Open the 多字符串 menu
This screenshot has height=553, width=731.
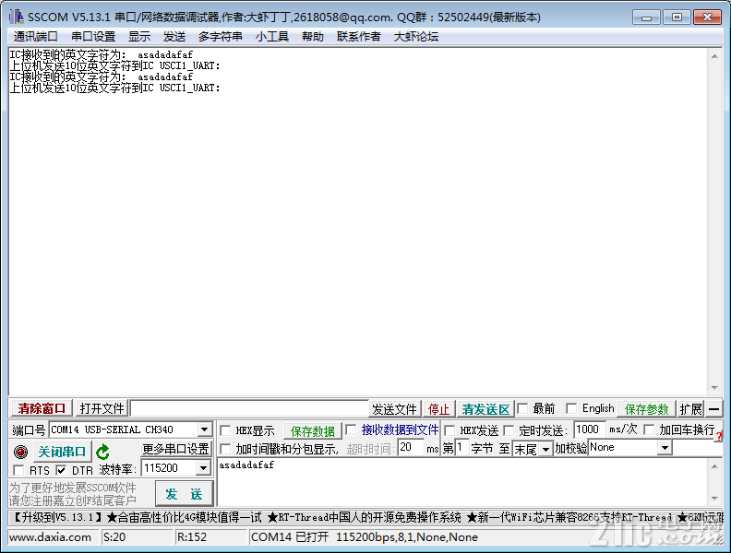coord(220,37)
